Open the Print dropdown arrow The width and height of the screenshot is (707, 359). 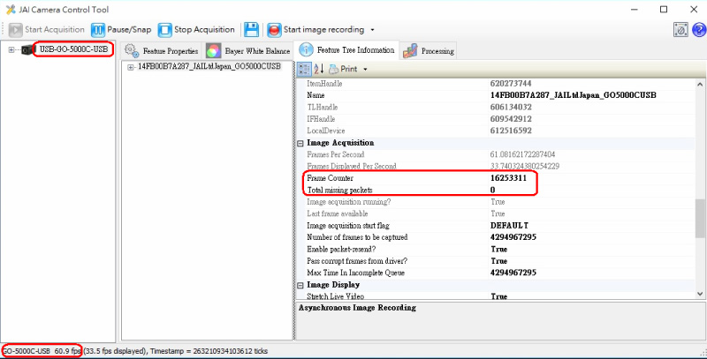click(365, 70)
